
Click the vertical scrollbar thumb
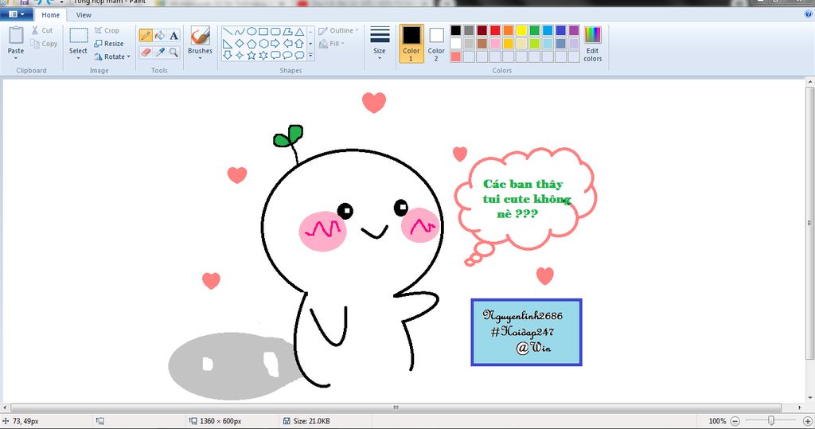coord(809,223)
